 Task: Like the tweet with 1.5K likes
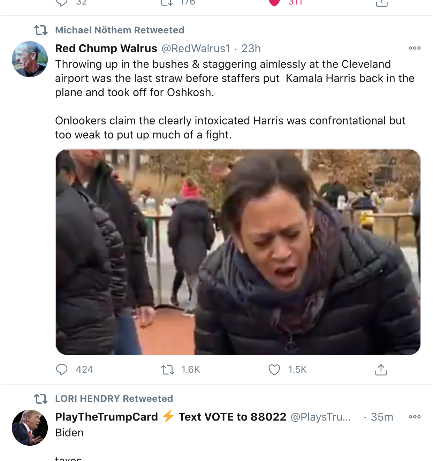pos(274,370)
